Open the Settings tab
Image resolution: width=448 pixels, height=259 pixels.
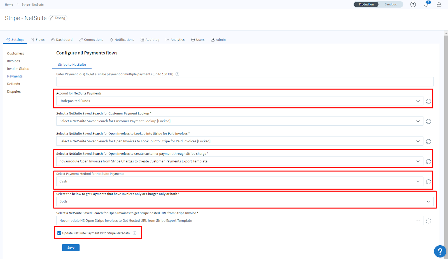15,40
